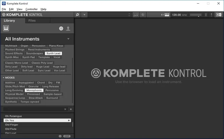Toggle the Arpeggiated mode tag

tap(26, 83)
